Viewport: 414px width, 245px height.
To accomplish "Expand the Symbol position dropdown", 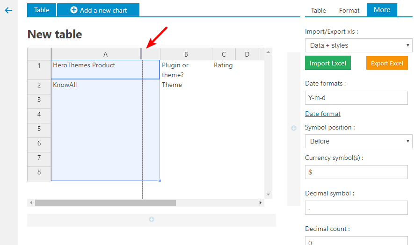I will [358, 141].
